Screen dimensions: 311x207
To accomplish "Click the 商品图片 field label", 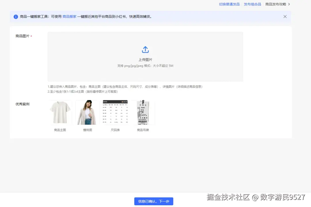I will point(22,36).
